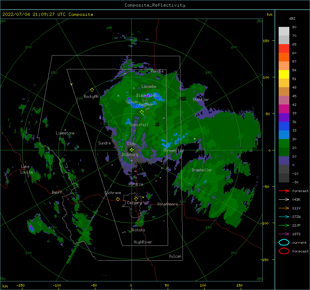
Task: Click the Drumheller city label
Action: tap(202, 170)
